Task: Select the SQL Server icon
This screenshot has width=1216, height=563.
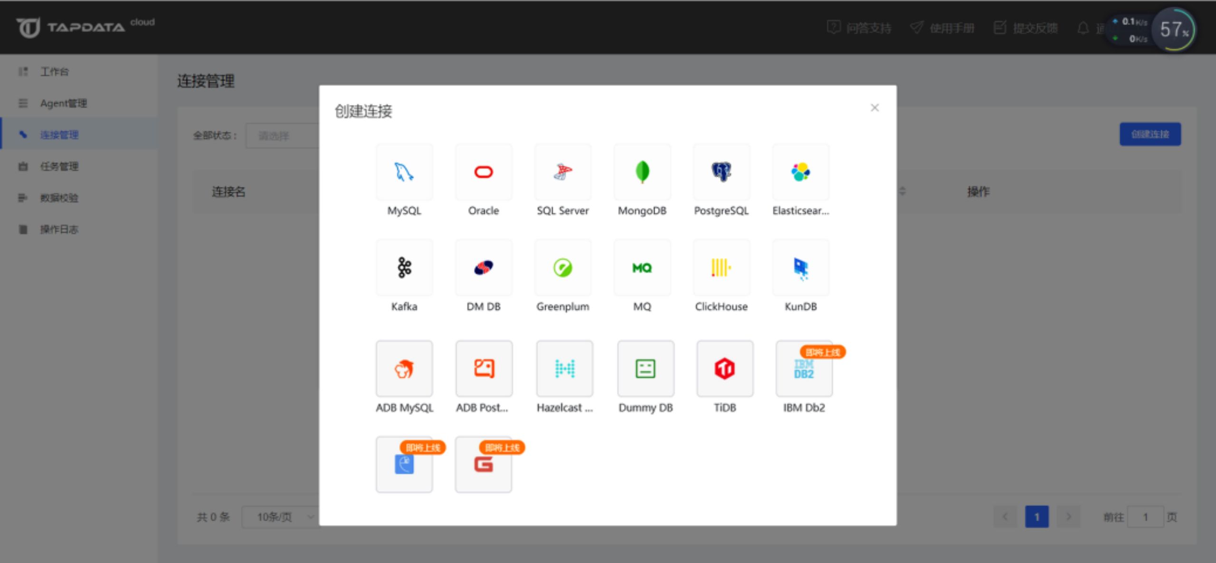Action: 562,172
